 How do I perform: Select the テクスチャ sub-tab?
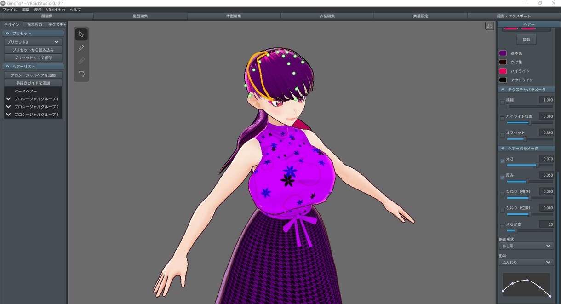(x=57, y=24)
